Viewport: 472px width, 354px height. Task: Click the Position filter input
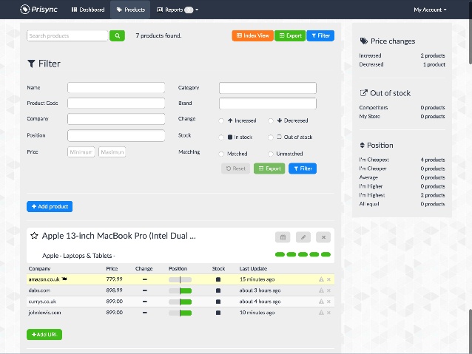(116, 135)
